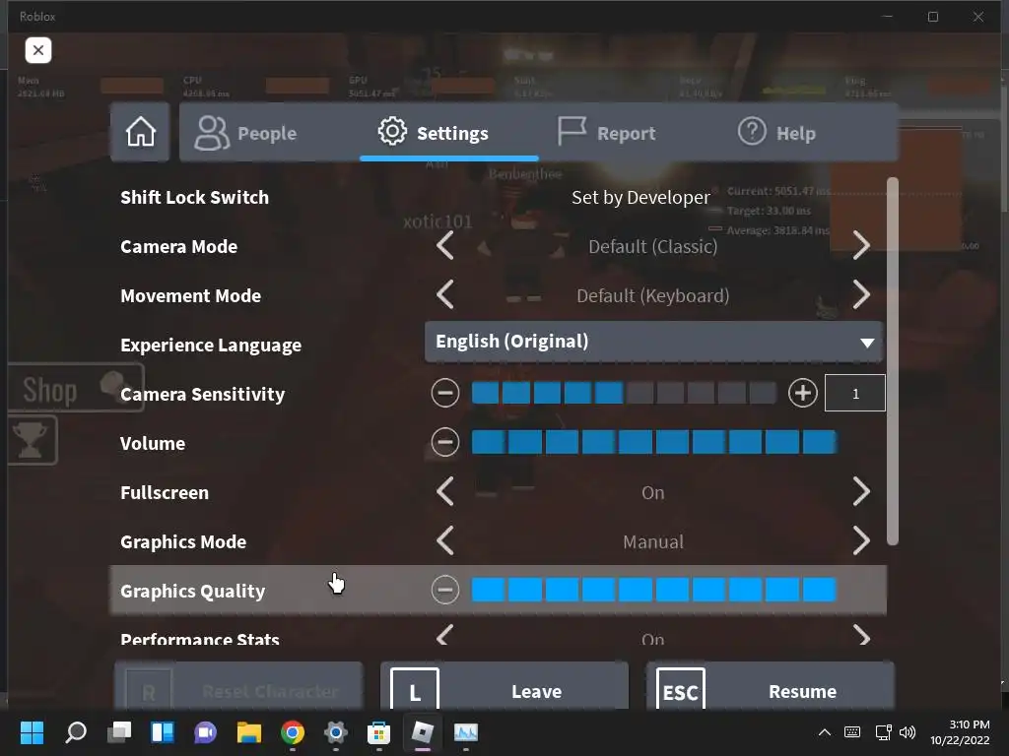Open the volume tray icon
Viewport: 1009px width, 756px height.
(x=908, y=732)
